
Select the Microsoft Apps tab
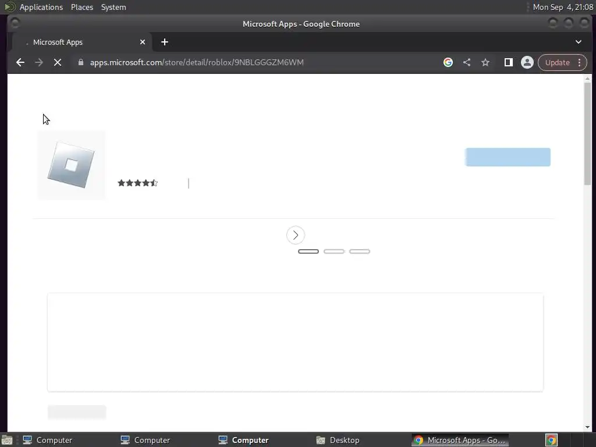(x=82, y=42)
